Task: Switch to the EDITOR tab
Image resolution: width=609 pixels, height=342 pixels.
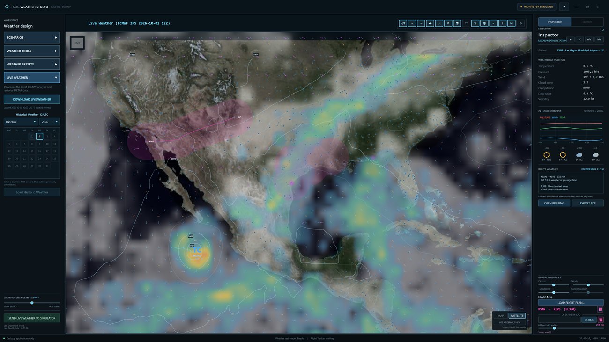Action: (587, 22)
